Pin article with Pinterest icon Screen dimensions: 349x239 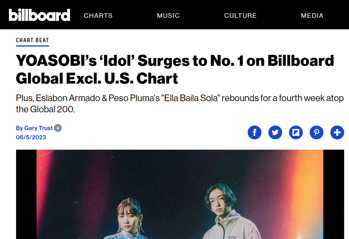click(317, 132)
